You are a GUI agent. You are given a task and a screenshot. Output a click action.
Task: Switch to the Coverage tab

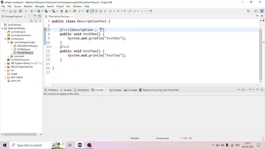(130, 90)
